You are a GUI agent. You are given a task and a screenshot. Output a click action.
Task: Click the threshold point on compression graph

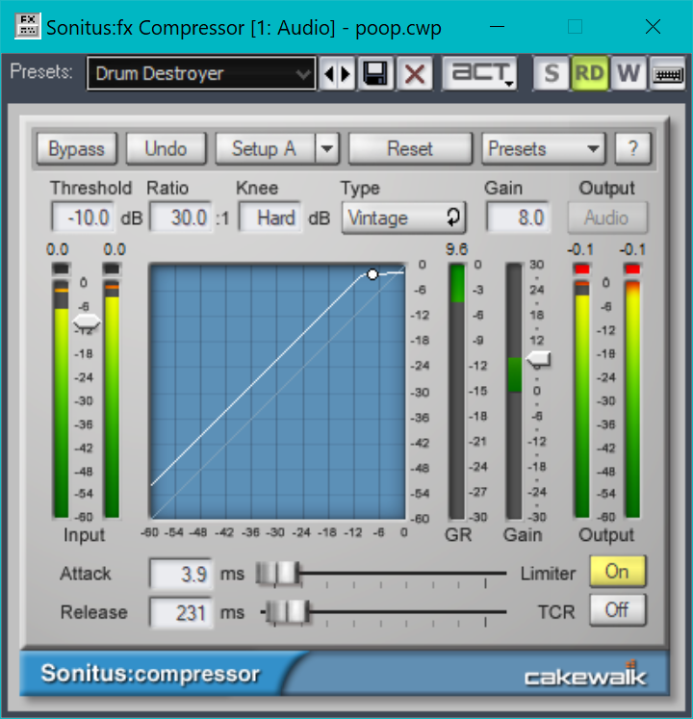372,274
